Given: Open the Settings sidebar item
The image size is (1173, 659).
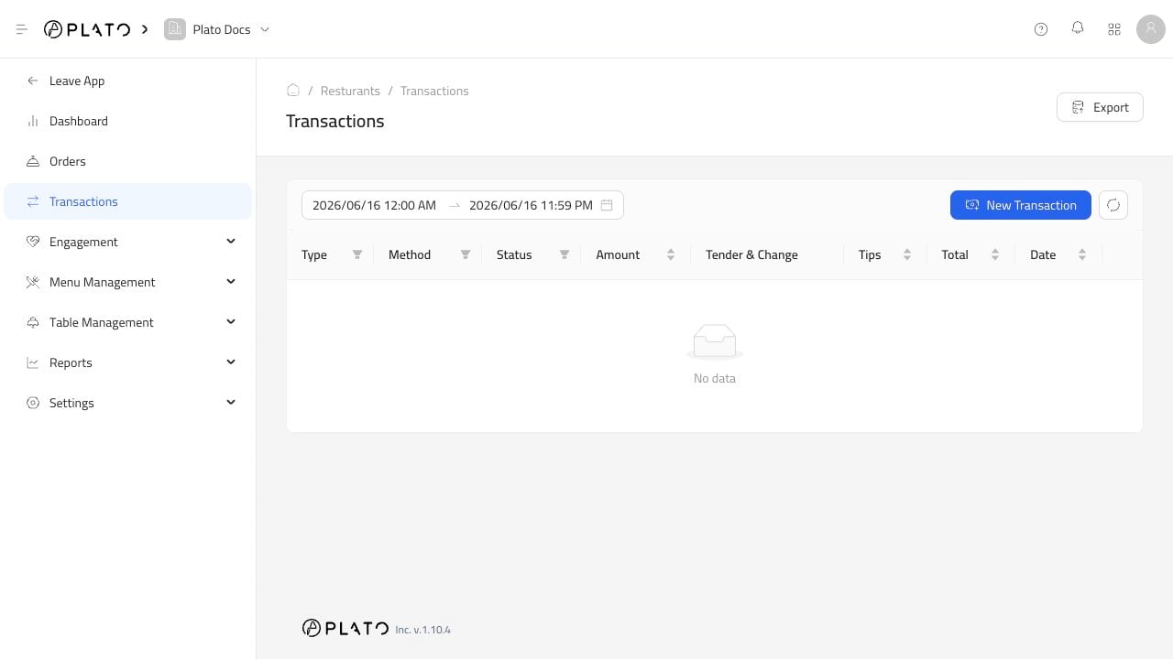Looking at the screenshot, I should click(x=127, y=403).
